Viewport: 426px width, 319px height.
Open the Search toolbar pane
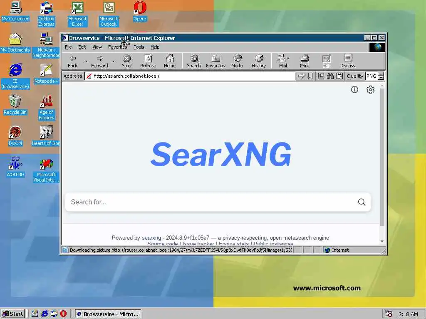coord(194,61)
